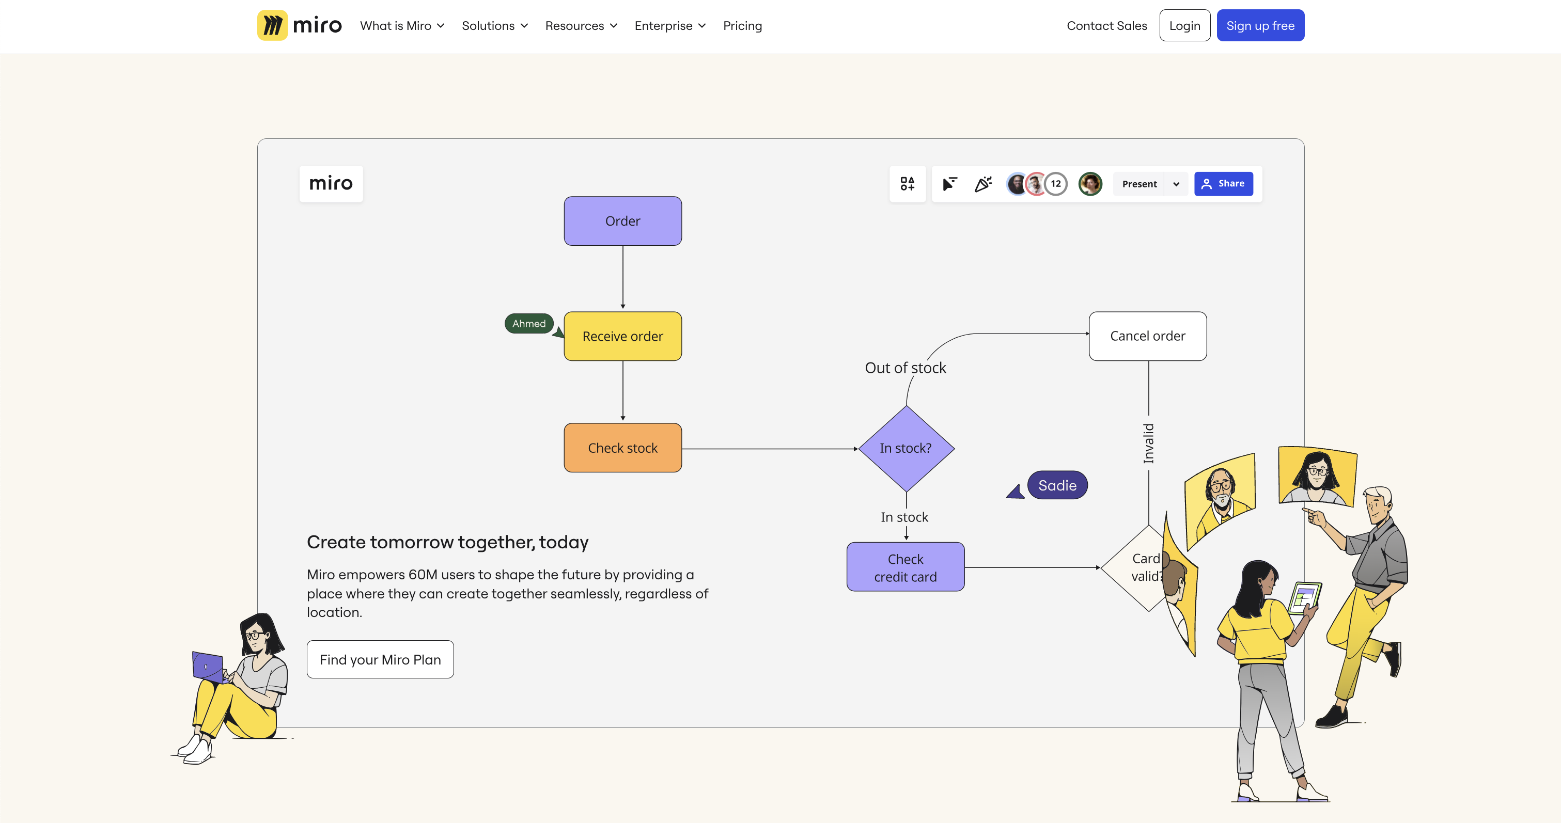The image size is (1561, 823).
Task: Click the cursor tracking icon in board toolbar
Action: pos(949,183)
